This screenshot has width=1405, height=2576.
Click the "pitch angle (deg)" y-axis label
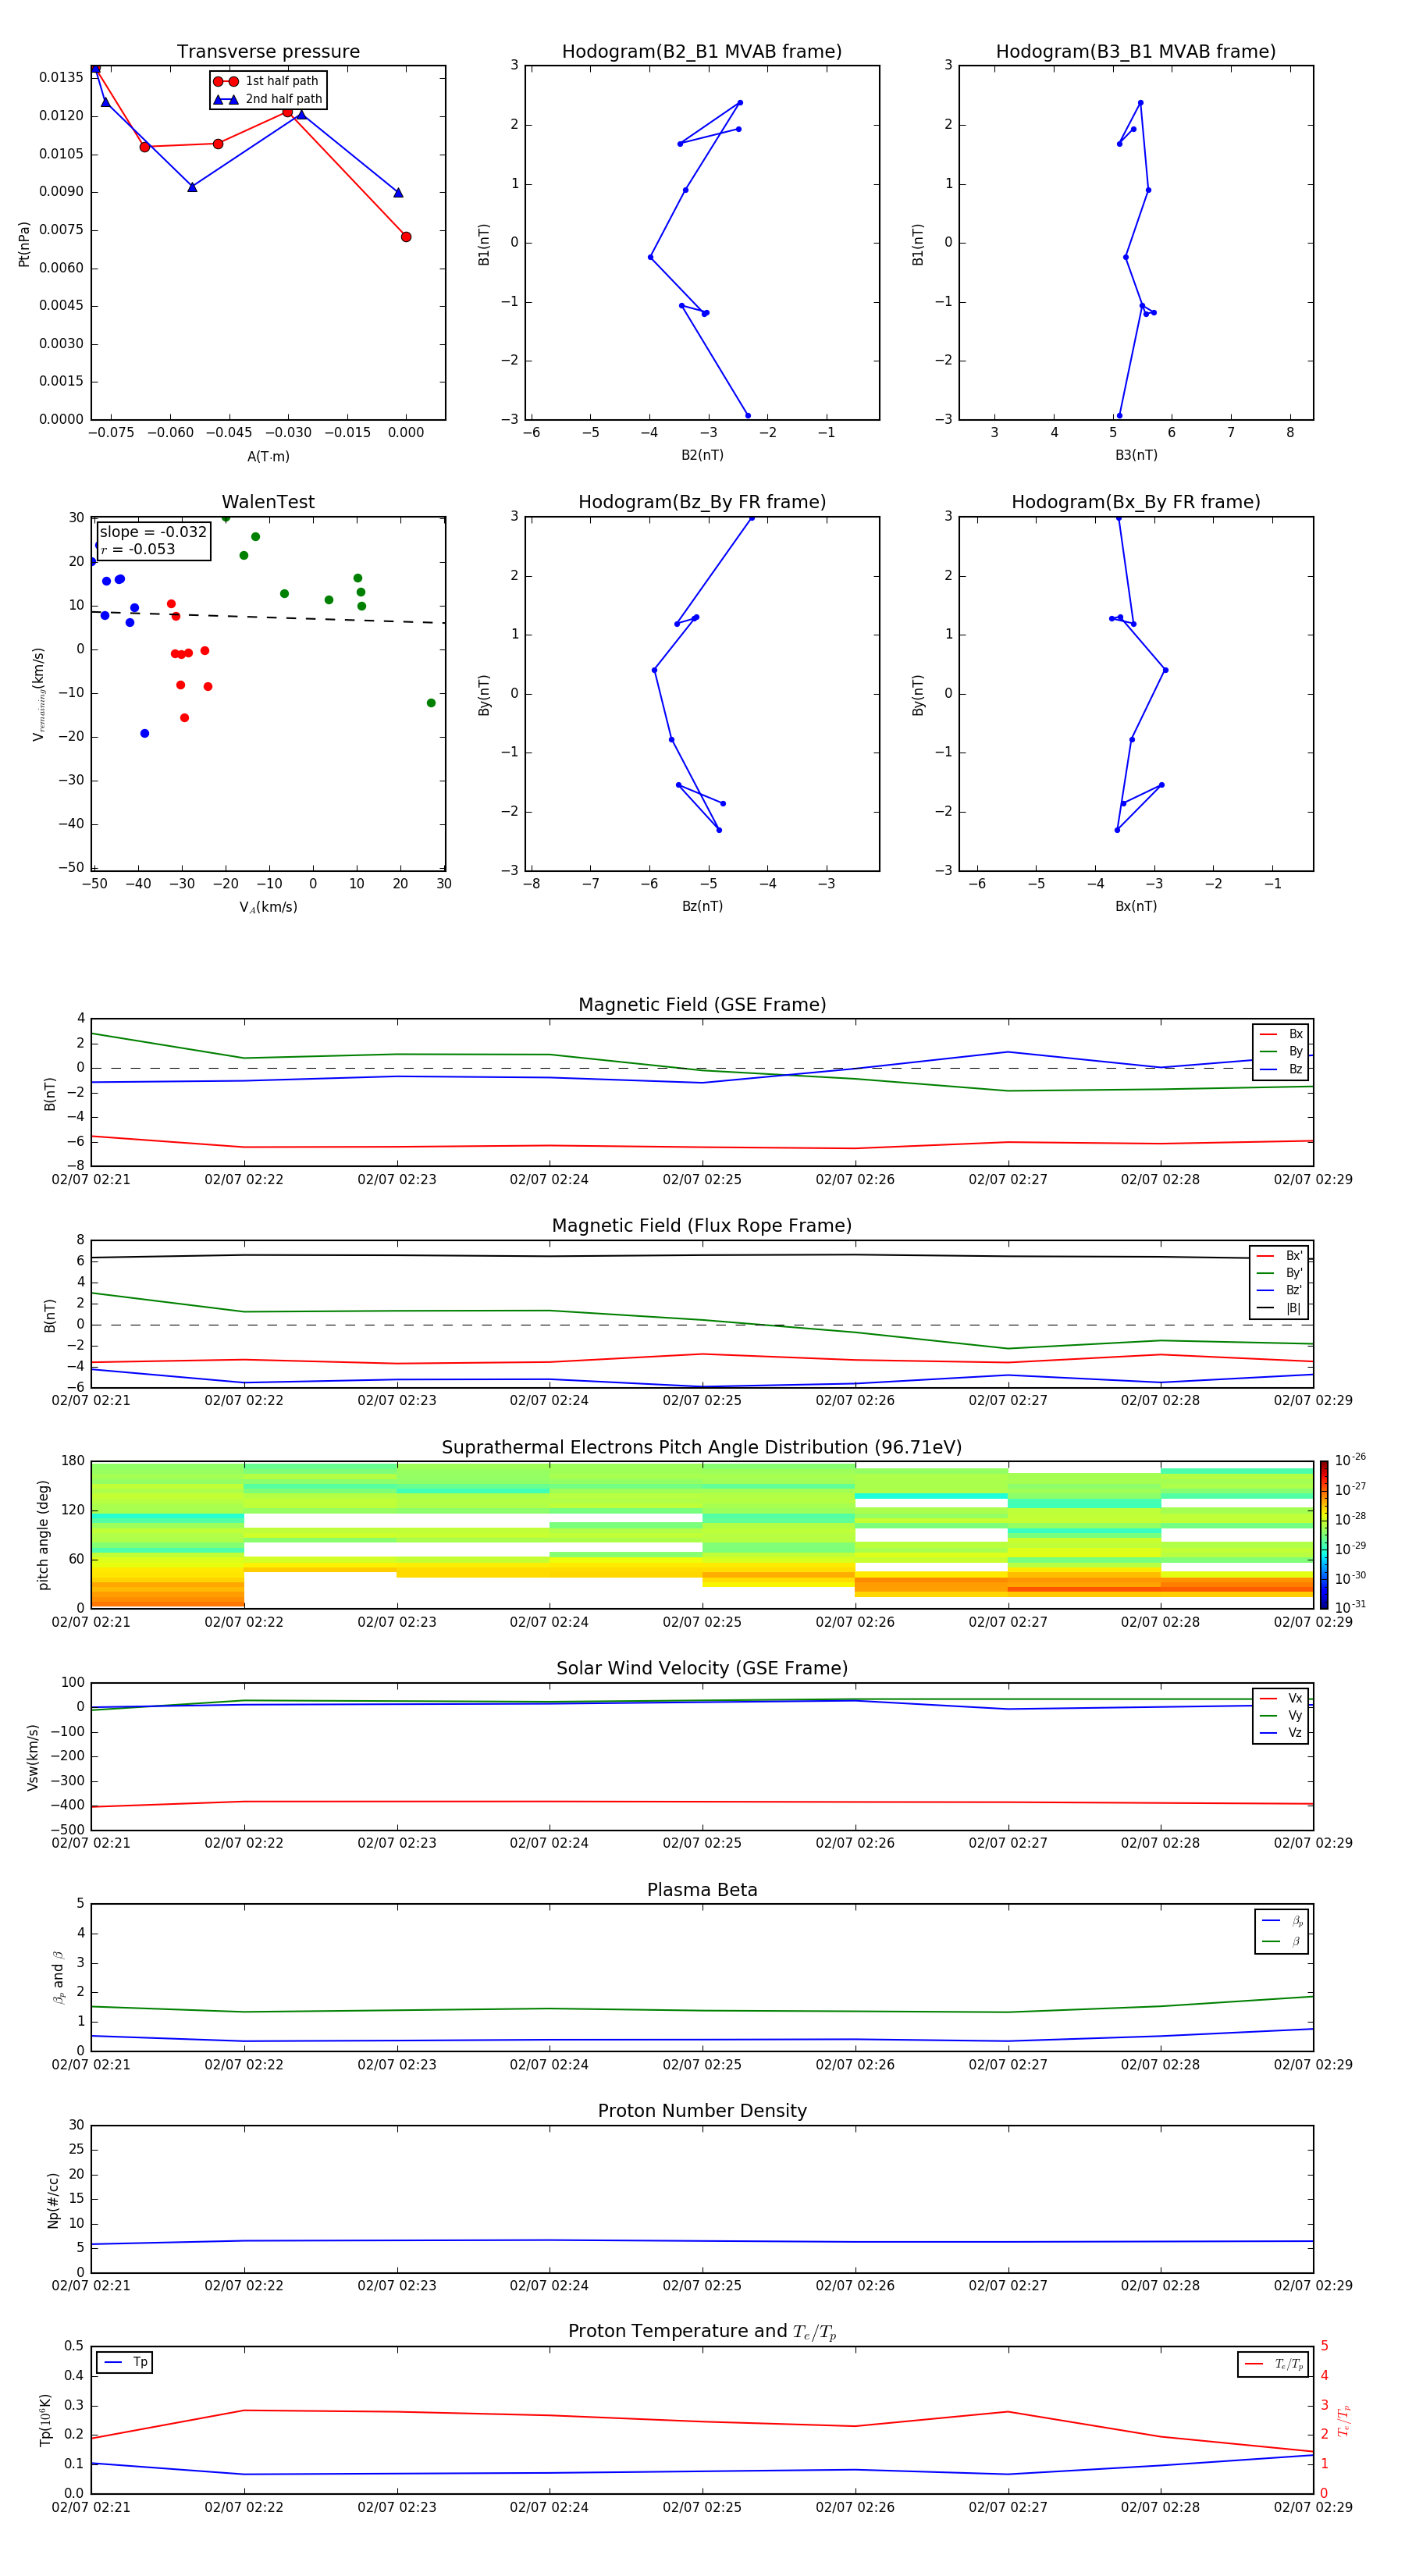(43, 1535)
